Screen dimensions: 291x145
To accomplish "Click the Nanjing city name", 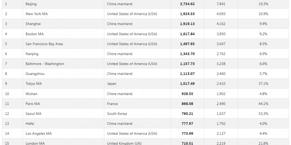I will pos(32,54).
